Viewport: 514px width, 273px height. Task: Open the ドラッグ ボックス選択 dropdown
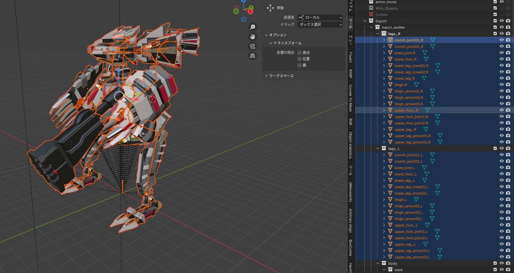pyautogui.click(x=320, y=24)
